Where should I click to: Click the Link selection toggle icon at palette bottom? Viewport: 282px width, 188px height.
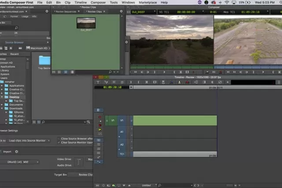pyautogui.click(x=99, y=162)
